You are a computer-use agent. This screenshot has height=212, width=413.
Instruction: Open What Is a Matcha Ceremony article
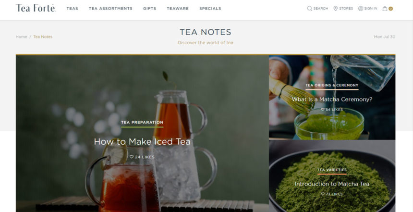click(x=332, y=100)
